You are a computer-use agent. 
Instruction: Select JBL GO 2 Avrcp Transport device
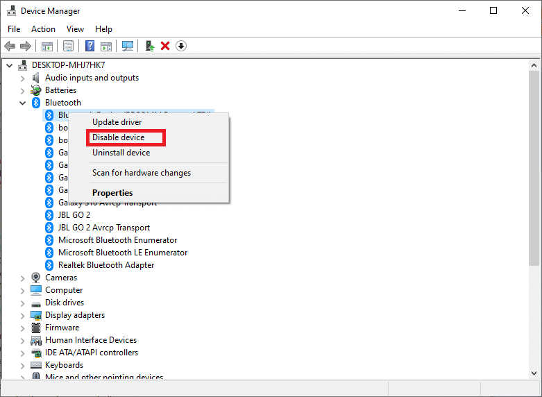pos(103,228)
